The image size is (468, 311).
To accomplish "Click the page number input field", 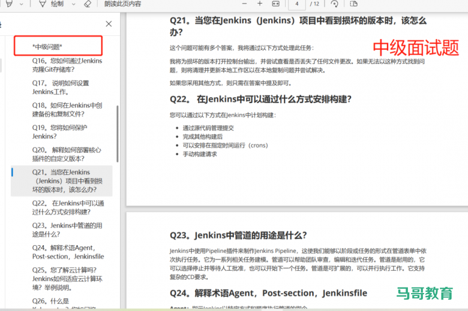I will coord(296,4).
